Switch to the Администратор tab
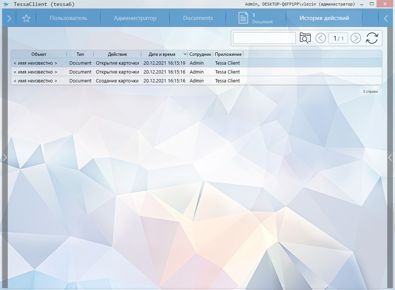The image size is (395, 290). [x=135, y=18]
